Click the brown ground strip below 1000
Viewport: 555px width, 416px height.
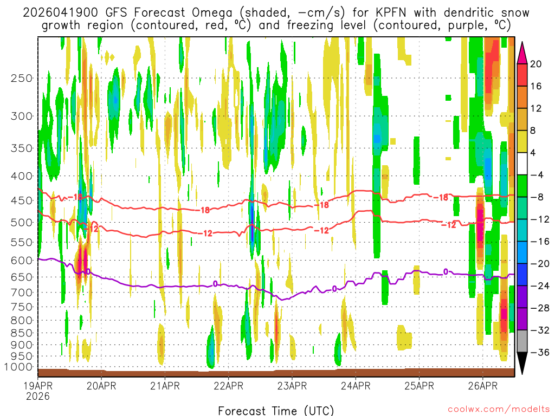(x=276, y=372)
